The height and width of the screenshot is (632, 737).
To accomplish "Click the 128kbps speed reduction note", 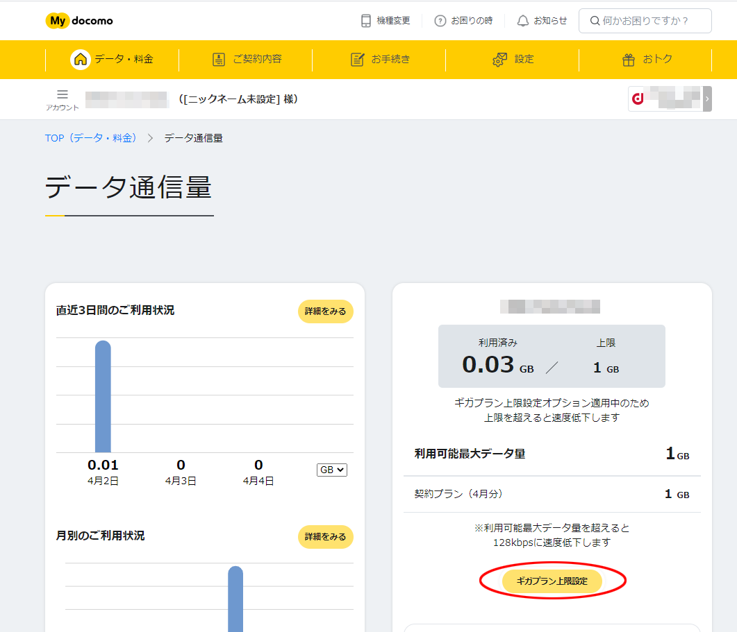I will 552,536.
